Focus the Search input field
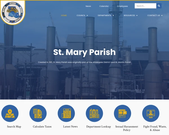 [145, 6]
